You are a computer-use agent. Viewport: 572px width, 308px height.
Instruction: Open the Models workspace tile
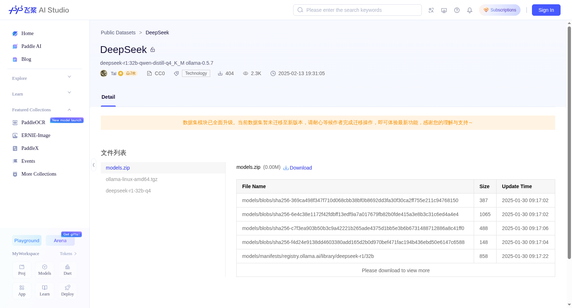pyautogui.click(x=45, y=270)
